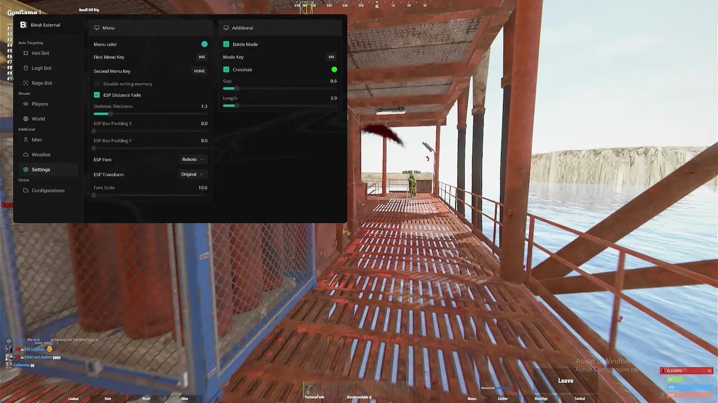Select the Gloves skin tab
This screenshot has width=718, height=403.
472,399
